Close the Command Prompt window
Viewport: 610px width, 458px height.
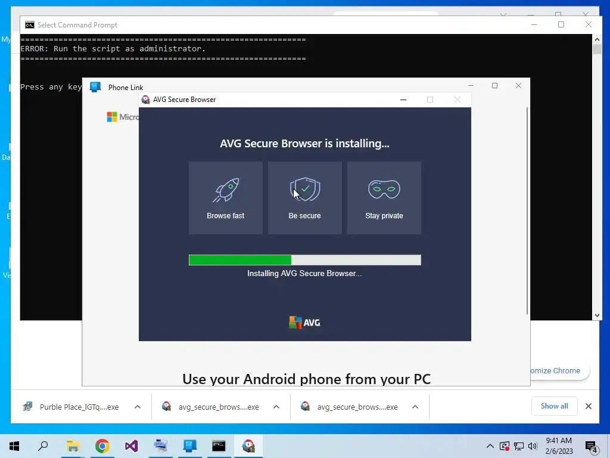pyautogui.click(x=588, y=24)
